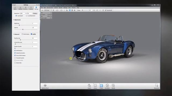Screen dimensions: 172x96
Task: Select the Quality radio button
Action: (31, 34)
